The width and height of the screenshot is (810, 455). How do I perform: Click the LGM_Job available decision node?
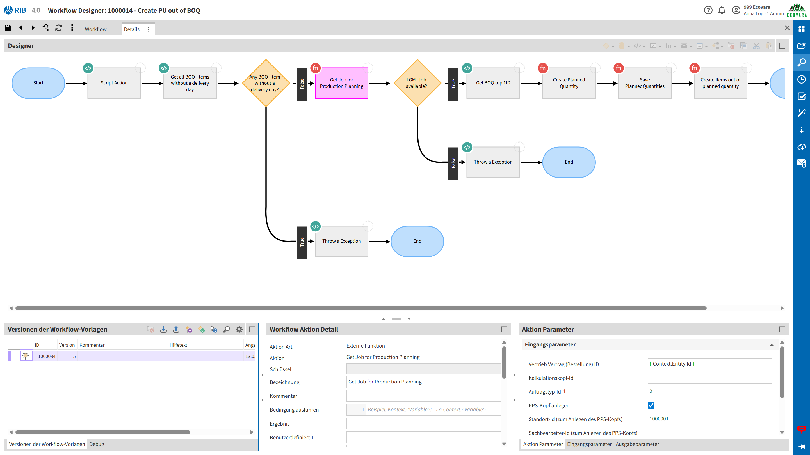[417, 83]
